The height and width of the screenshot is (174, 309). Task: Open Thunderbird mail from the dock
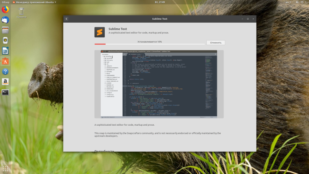pyautogui.click(x=5, y=20)
